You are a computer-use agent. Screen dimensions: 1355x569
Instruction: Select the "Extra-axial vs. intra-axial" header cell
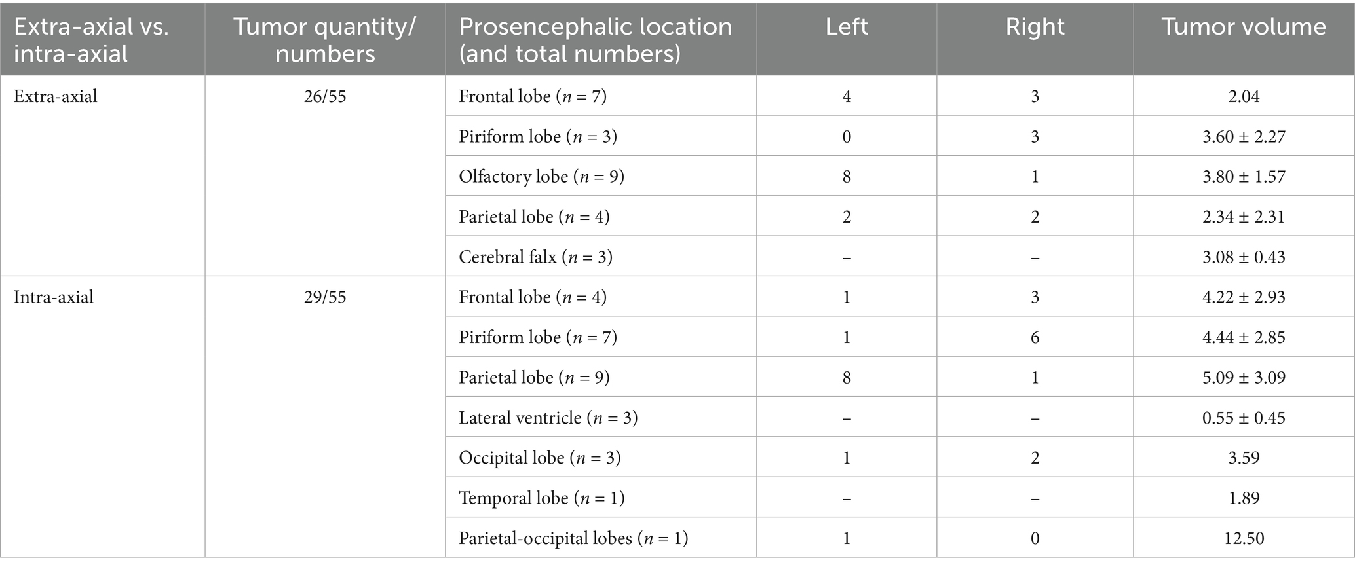pos(92,39)
